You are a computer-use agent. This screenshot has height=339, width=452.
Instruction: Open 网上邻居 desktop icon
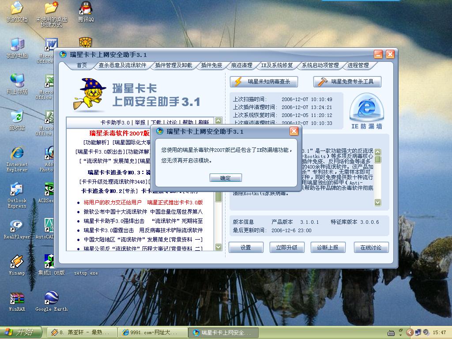click(17, 84)
